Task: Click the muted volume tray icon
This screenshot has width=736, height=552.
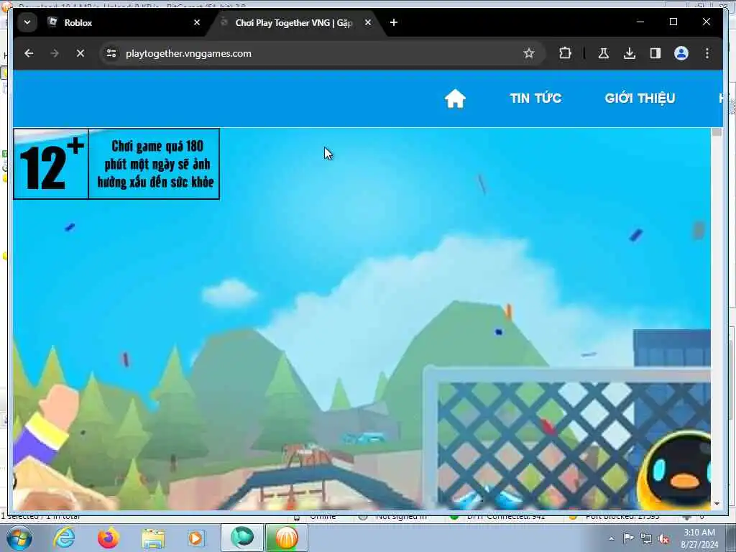Action: click(x=663, y=539)
